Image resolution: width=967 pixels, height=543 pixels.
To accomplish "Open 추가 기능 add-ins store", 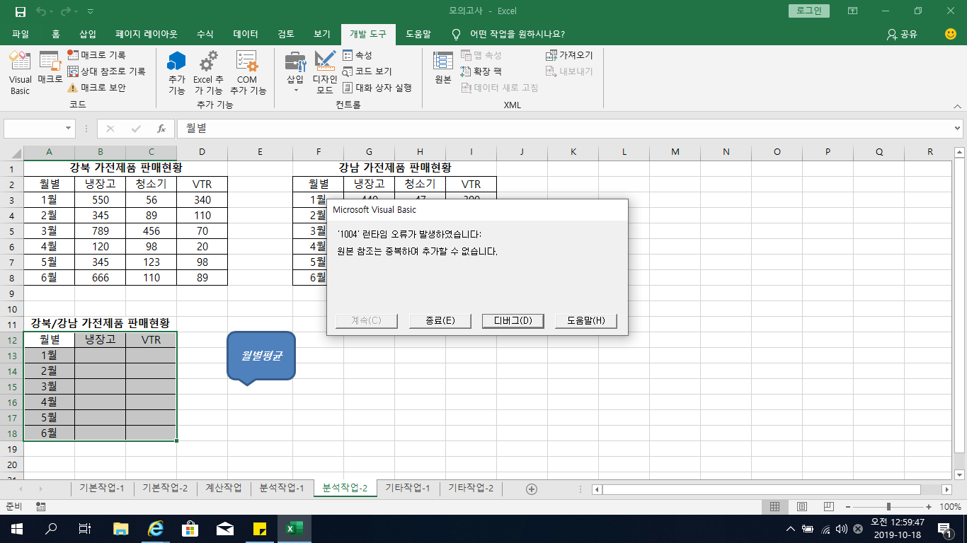I will click(176, 74).
